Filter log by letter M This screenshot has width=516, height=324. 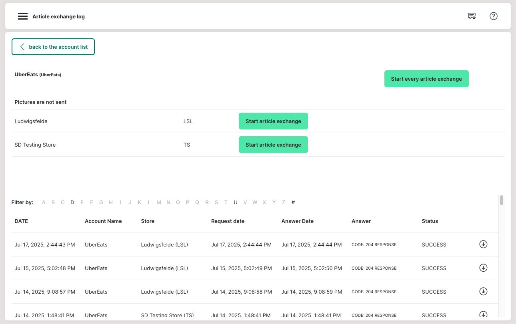point(159,203)
